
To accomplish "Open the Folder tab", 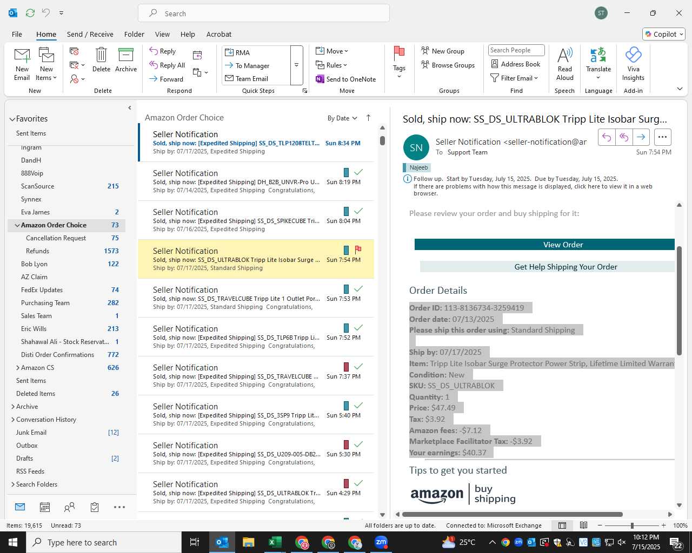I will [134, 34].
